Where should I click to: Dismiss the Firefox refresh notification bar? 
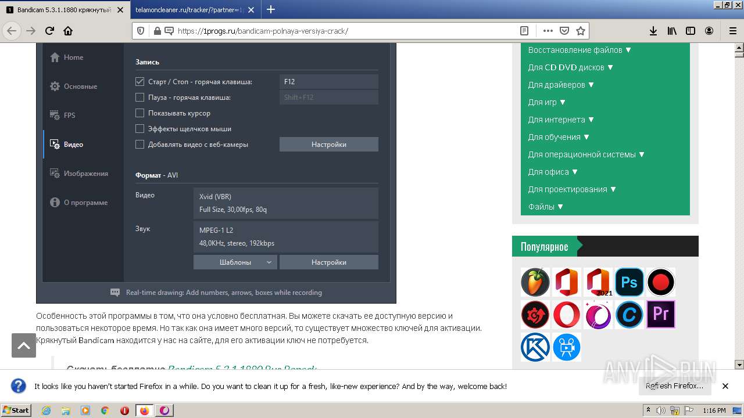pyautogui.click(x=725, y=386)
